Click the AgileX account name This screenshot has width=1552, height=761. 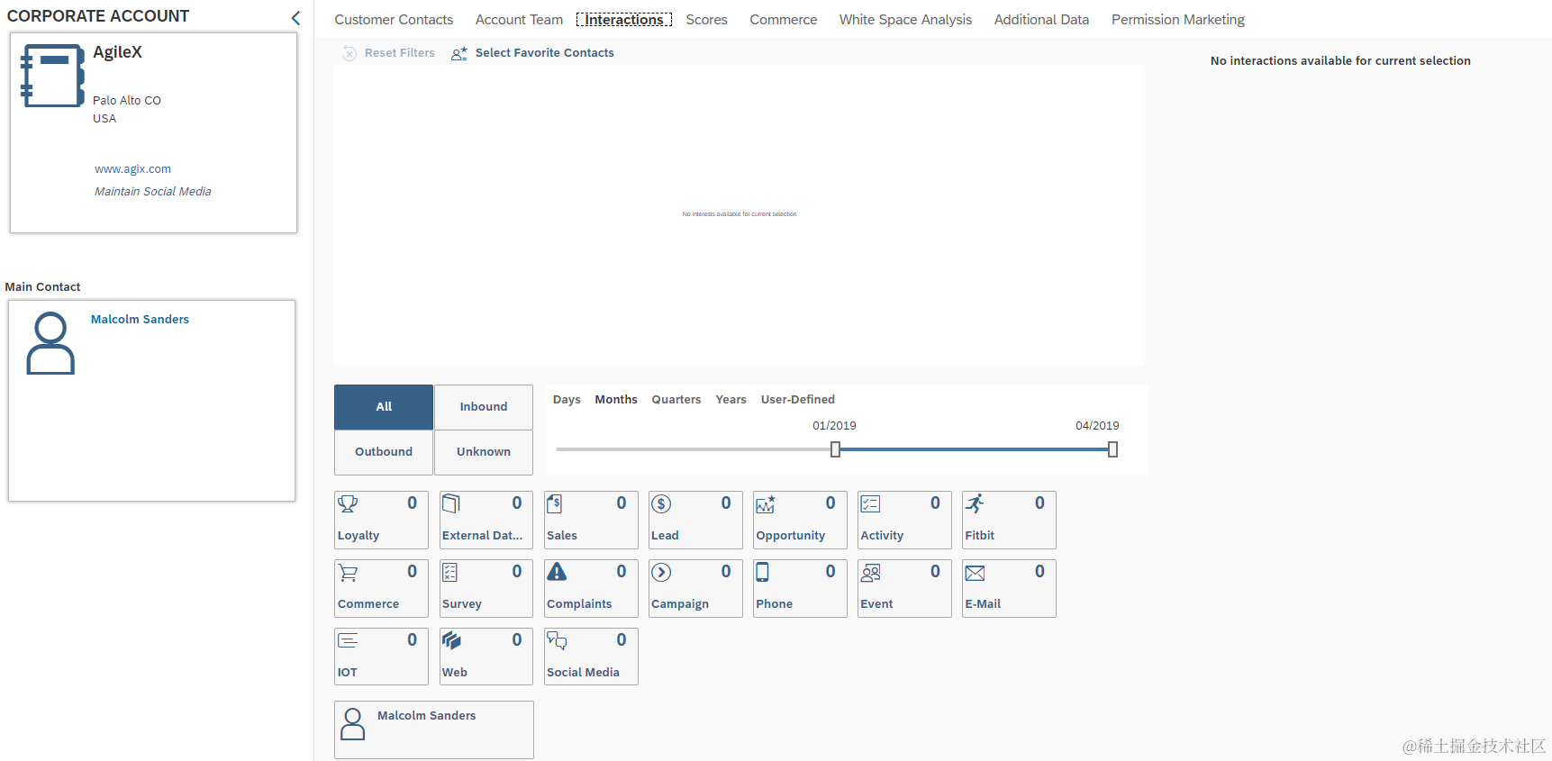tap(117, 52)
